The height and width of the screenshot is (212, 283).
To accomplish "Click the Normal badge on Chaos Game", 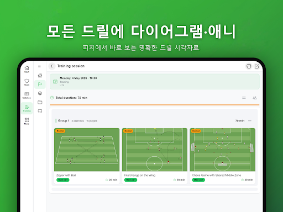I will click(x=196, y=131).
